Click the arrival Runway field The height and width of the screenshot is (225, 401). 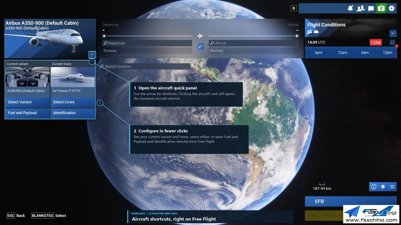coord(254,51)
